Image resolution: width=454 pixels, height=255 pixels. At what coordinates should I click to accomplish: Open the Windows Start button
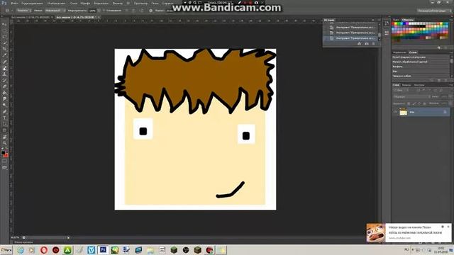[x=6, y=250]
